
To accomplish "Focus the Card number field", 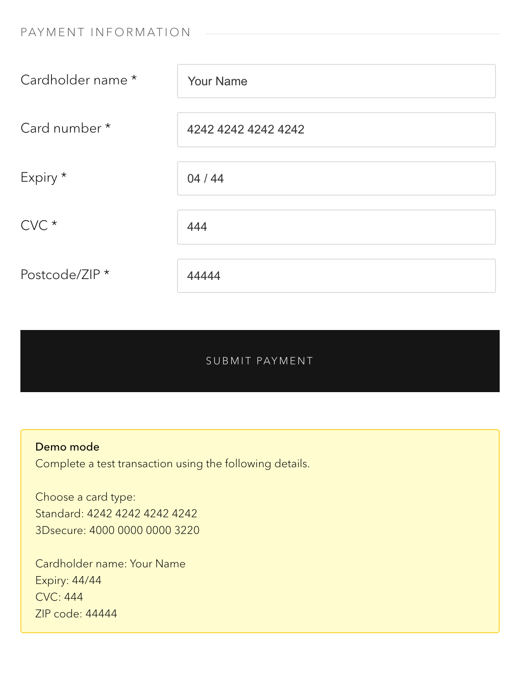I will (336, 130).
